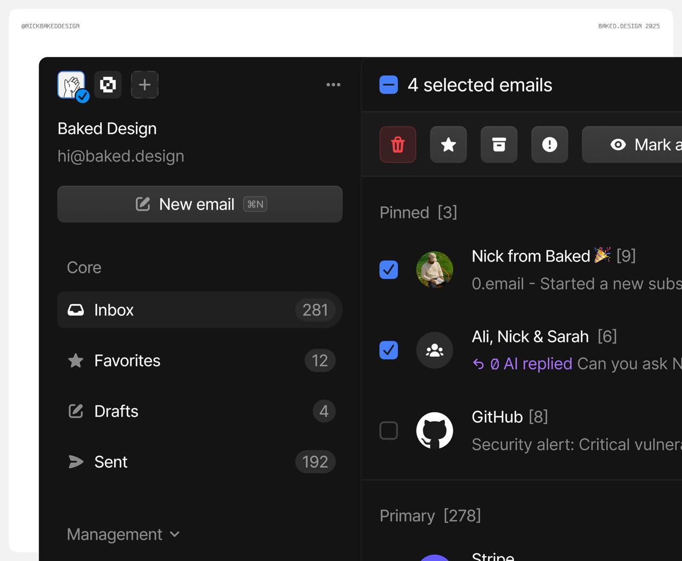This screenshot has height=561, width=682.
Task: Switch to the second workspace with checker logo
Action: [x=108, y=85]
